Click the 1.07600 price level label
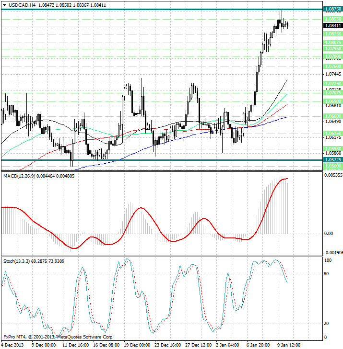 (332, 66)
